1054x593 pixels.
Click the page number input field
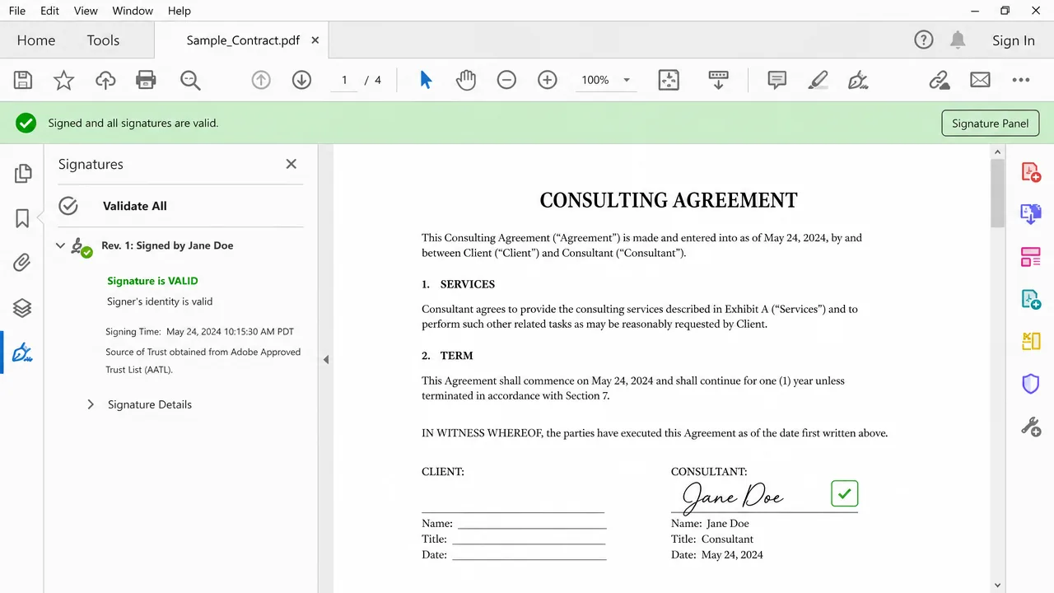point(344,80)
